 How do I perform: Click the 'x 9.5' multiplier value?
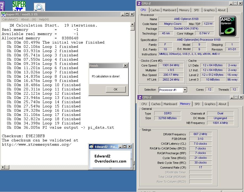[171, 70]
